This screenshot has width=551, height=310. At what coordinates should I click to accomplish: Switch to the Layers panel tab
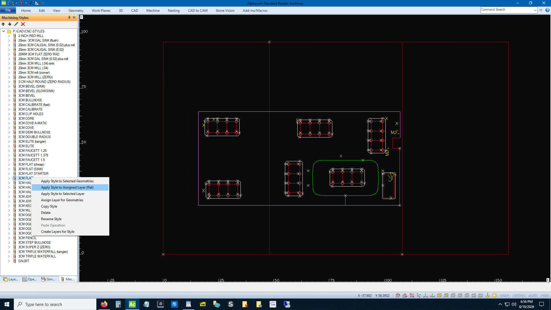click(11, 279)
